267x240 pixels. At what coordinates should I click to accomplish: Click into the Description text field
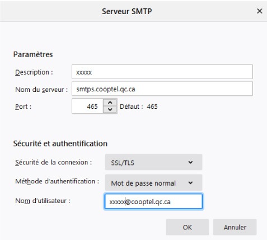[x=162, y=72]
